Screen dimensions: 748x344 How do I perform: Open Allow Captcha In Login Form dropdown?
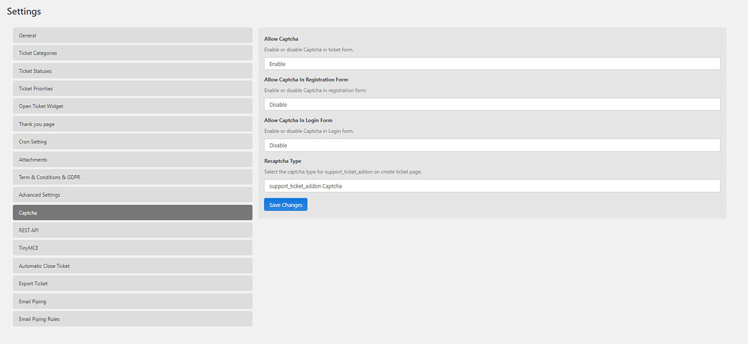click(492, 145)
